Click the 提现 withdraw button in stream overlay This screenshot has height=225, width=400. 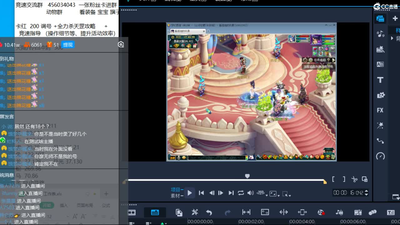(x=68, y=45)
